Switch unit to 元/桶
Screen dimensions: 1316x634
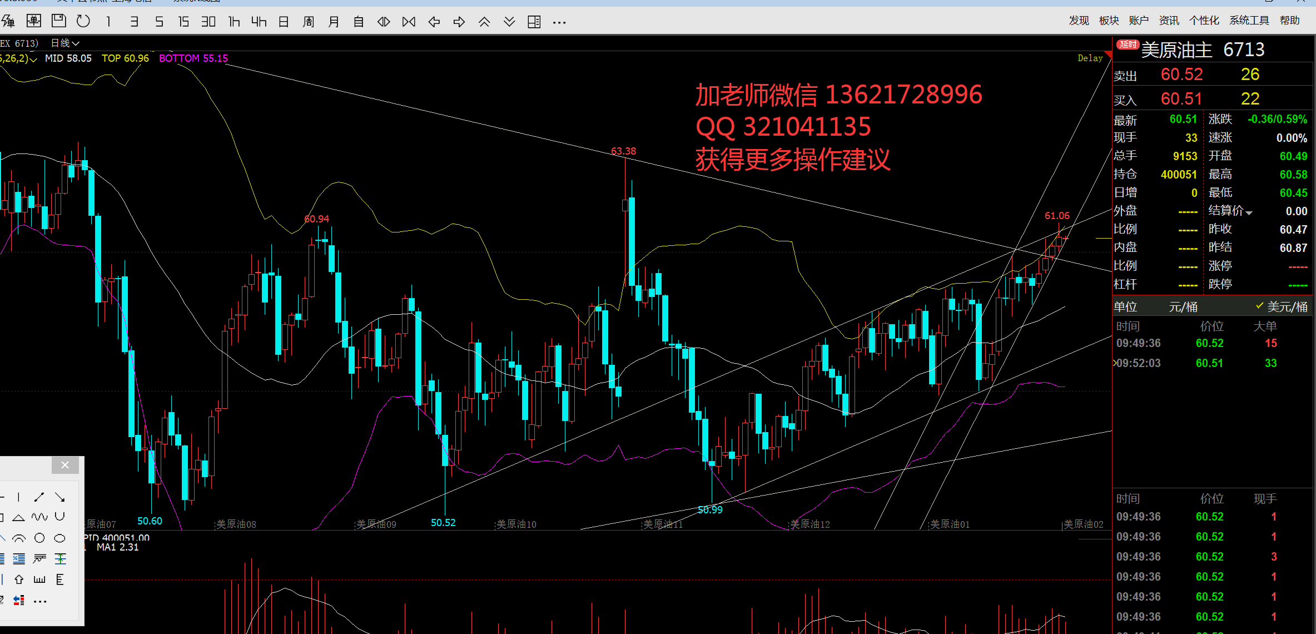click(1183, 306)
